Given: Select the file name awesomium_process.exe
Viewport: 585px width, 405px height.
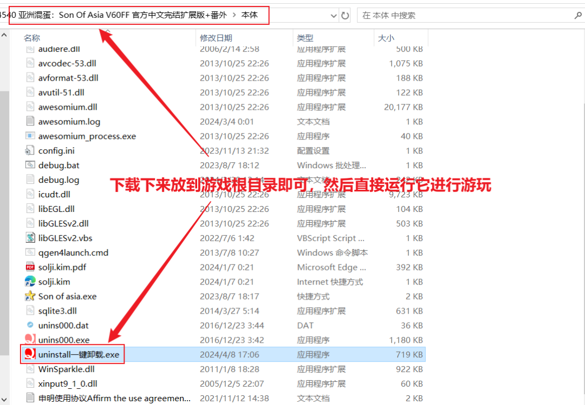Looking at the screenshot, I should 87,136.
